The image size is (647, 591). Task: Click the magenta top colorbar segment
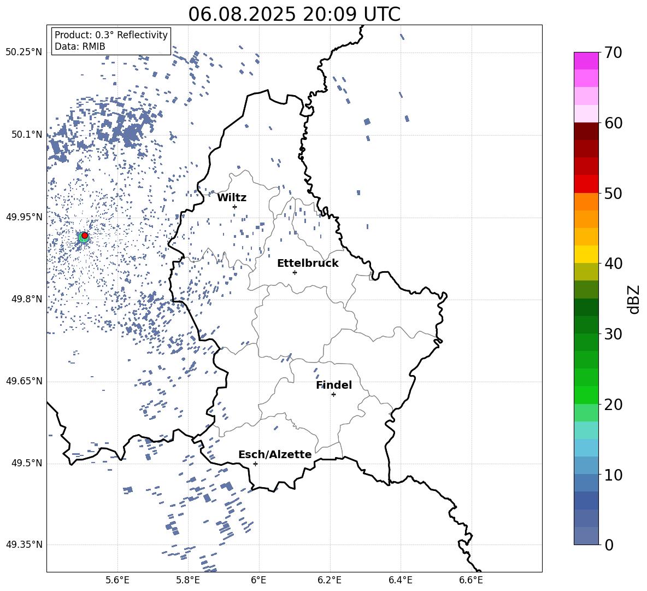click(586, 61)
